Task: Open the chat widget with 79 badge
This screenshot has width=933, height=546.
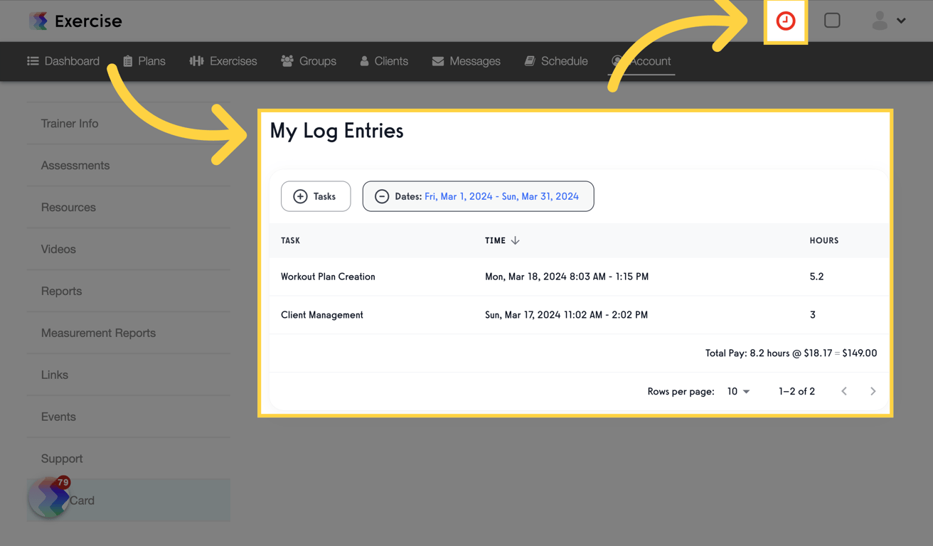Action: (49, 497)
